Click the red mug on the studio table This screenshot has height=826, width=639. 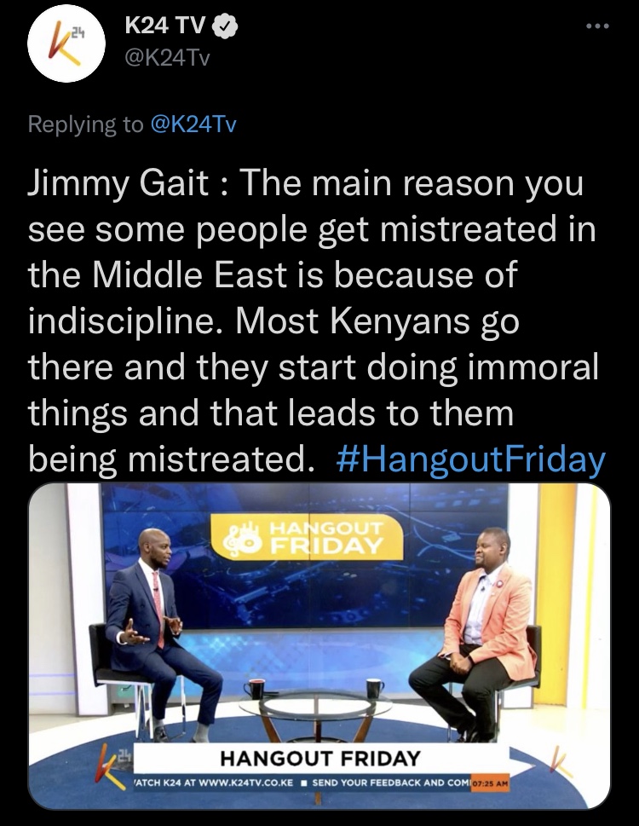(x=256, y=689)
